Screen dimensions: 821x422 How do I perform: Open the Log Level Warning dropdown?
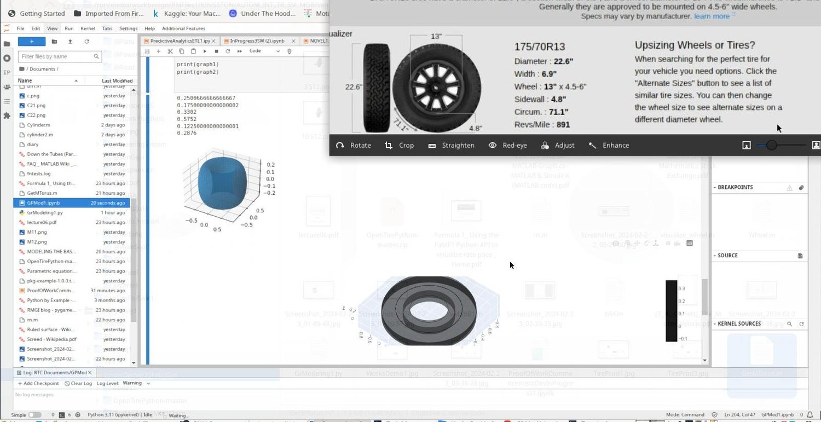click(137, 383)
